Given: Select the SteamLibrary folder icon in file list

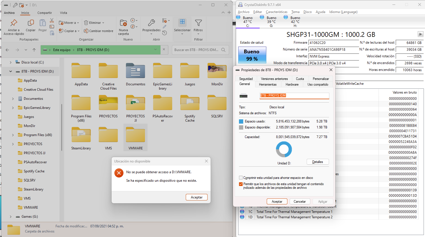Looking at the screenshot, I should (81, 135).
